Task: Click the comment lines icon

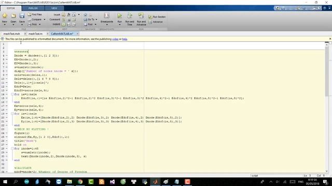Action: point(63,20)
